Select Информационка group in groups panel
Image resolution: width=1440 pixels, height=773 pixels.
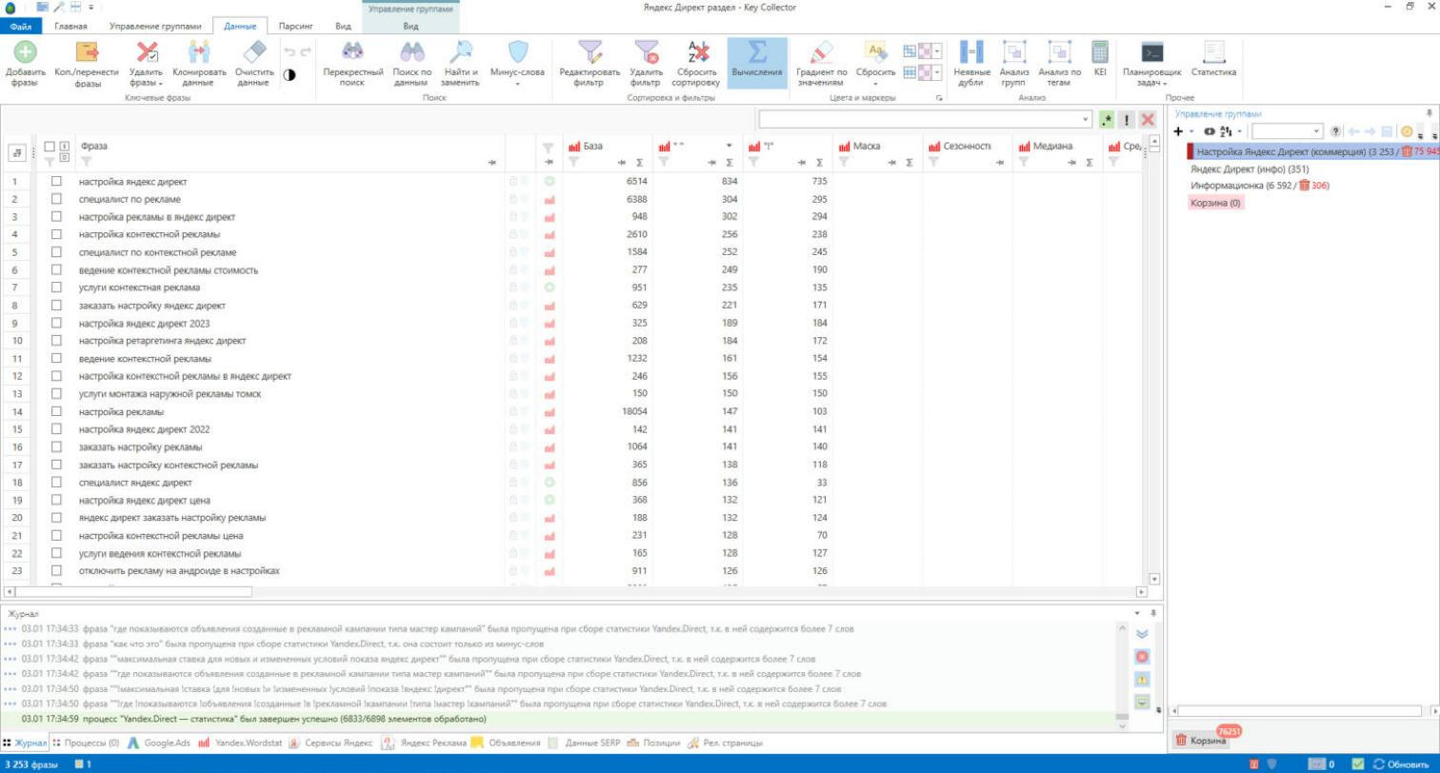click(1259, 186)
